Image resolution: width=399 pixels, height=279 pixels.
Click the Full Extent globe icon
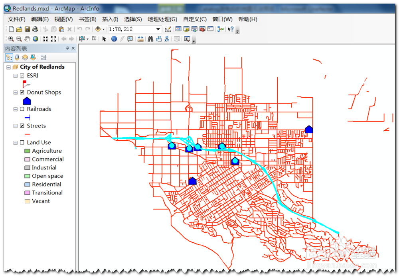point(36,39)
